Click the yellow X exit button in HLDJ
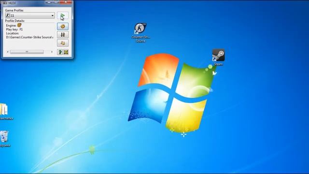 tap(66, 52)
